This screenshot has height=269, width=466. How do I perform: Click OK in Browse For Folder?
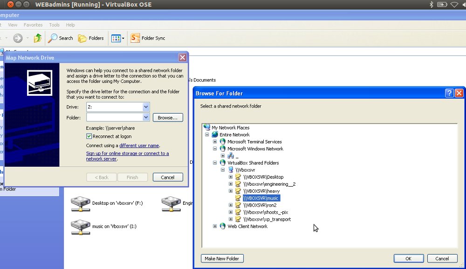pos(409,259)
